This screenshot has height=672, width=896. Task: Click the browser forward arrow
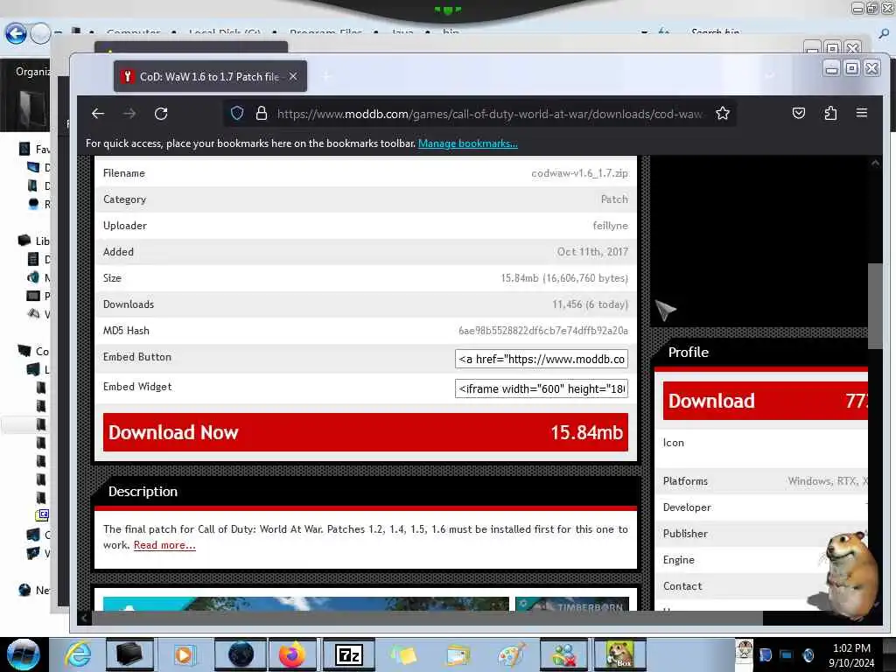point(129,114)
